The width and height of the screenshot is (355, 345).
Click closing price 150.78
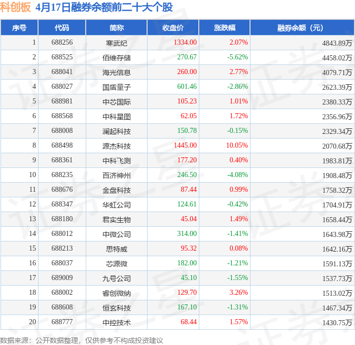coord(187,131)
